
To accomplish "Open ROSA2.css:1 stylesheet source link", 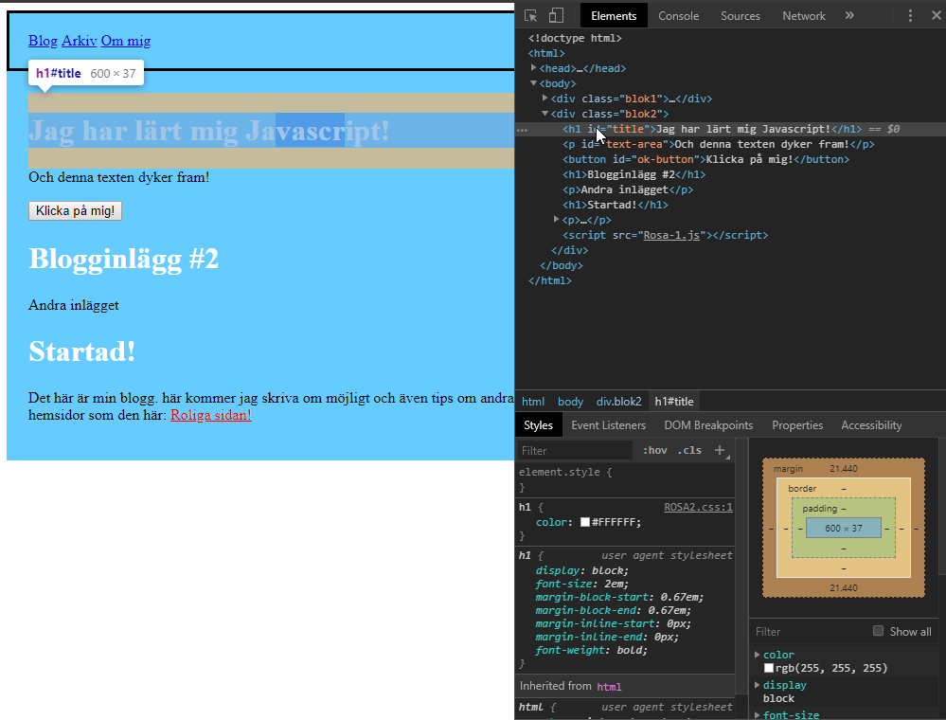I will pos(698,507).
